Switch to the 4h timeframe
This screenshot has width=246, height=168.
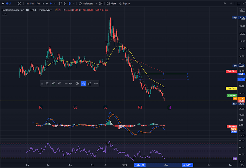tap(47, 4)
